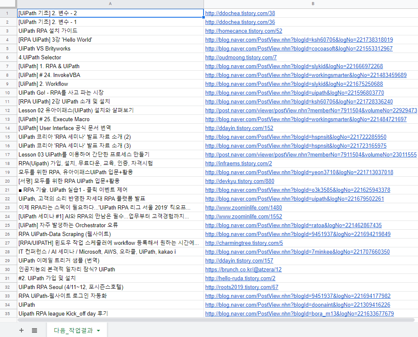
Task: Open naver link with logNo=221675250688
Action: [294, 84]
